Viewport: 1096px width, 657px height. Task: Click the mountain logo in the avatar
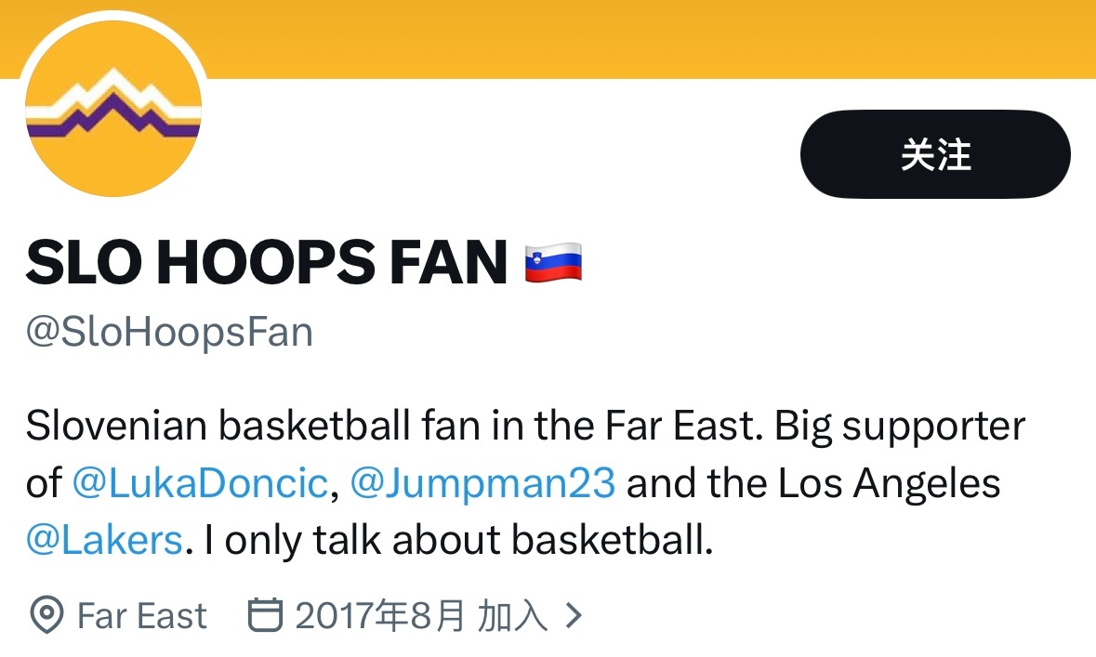pos(112,102)
